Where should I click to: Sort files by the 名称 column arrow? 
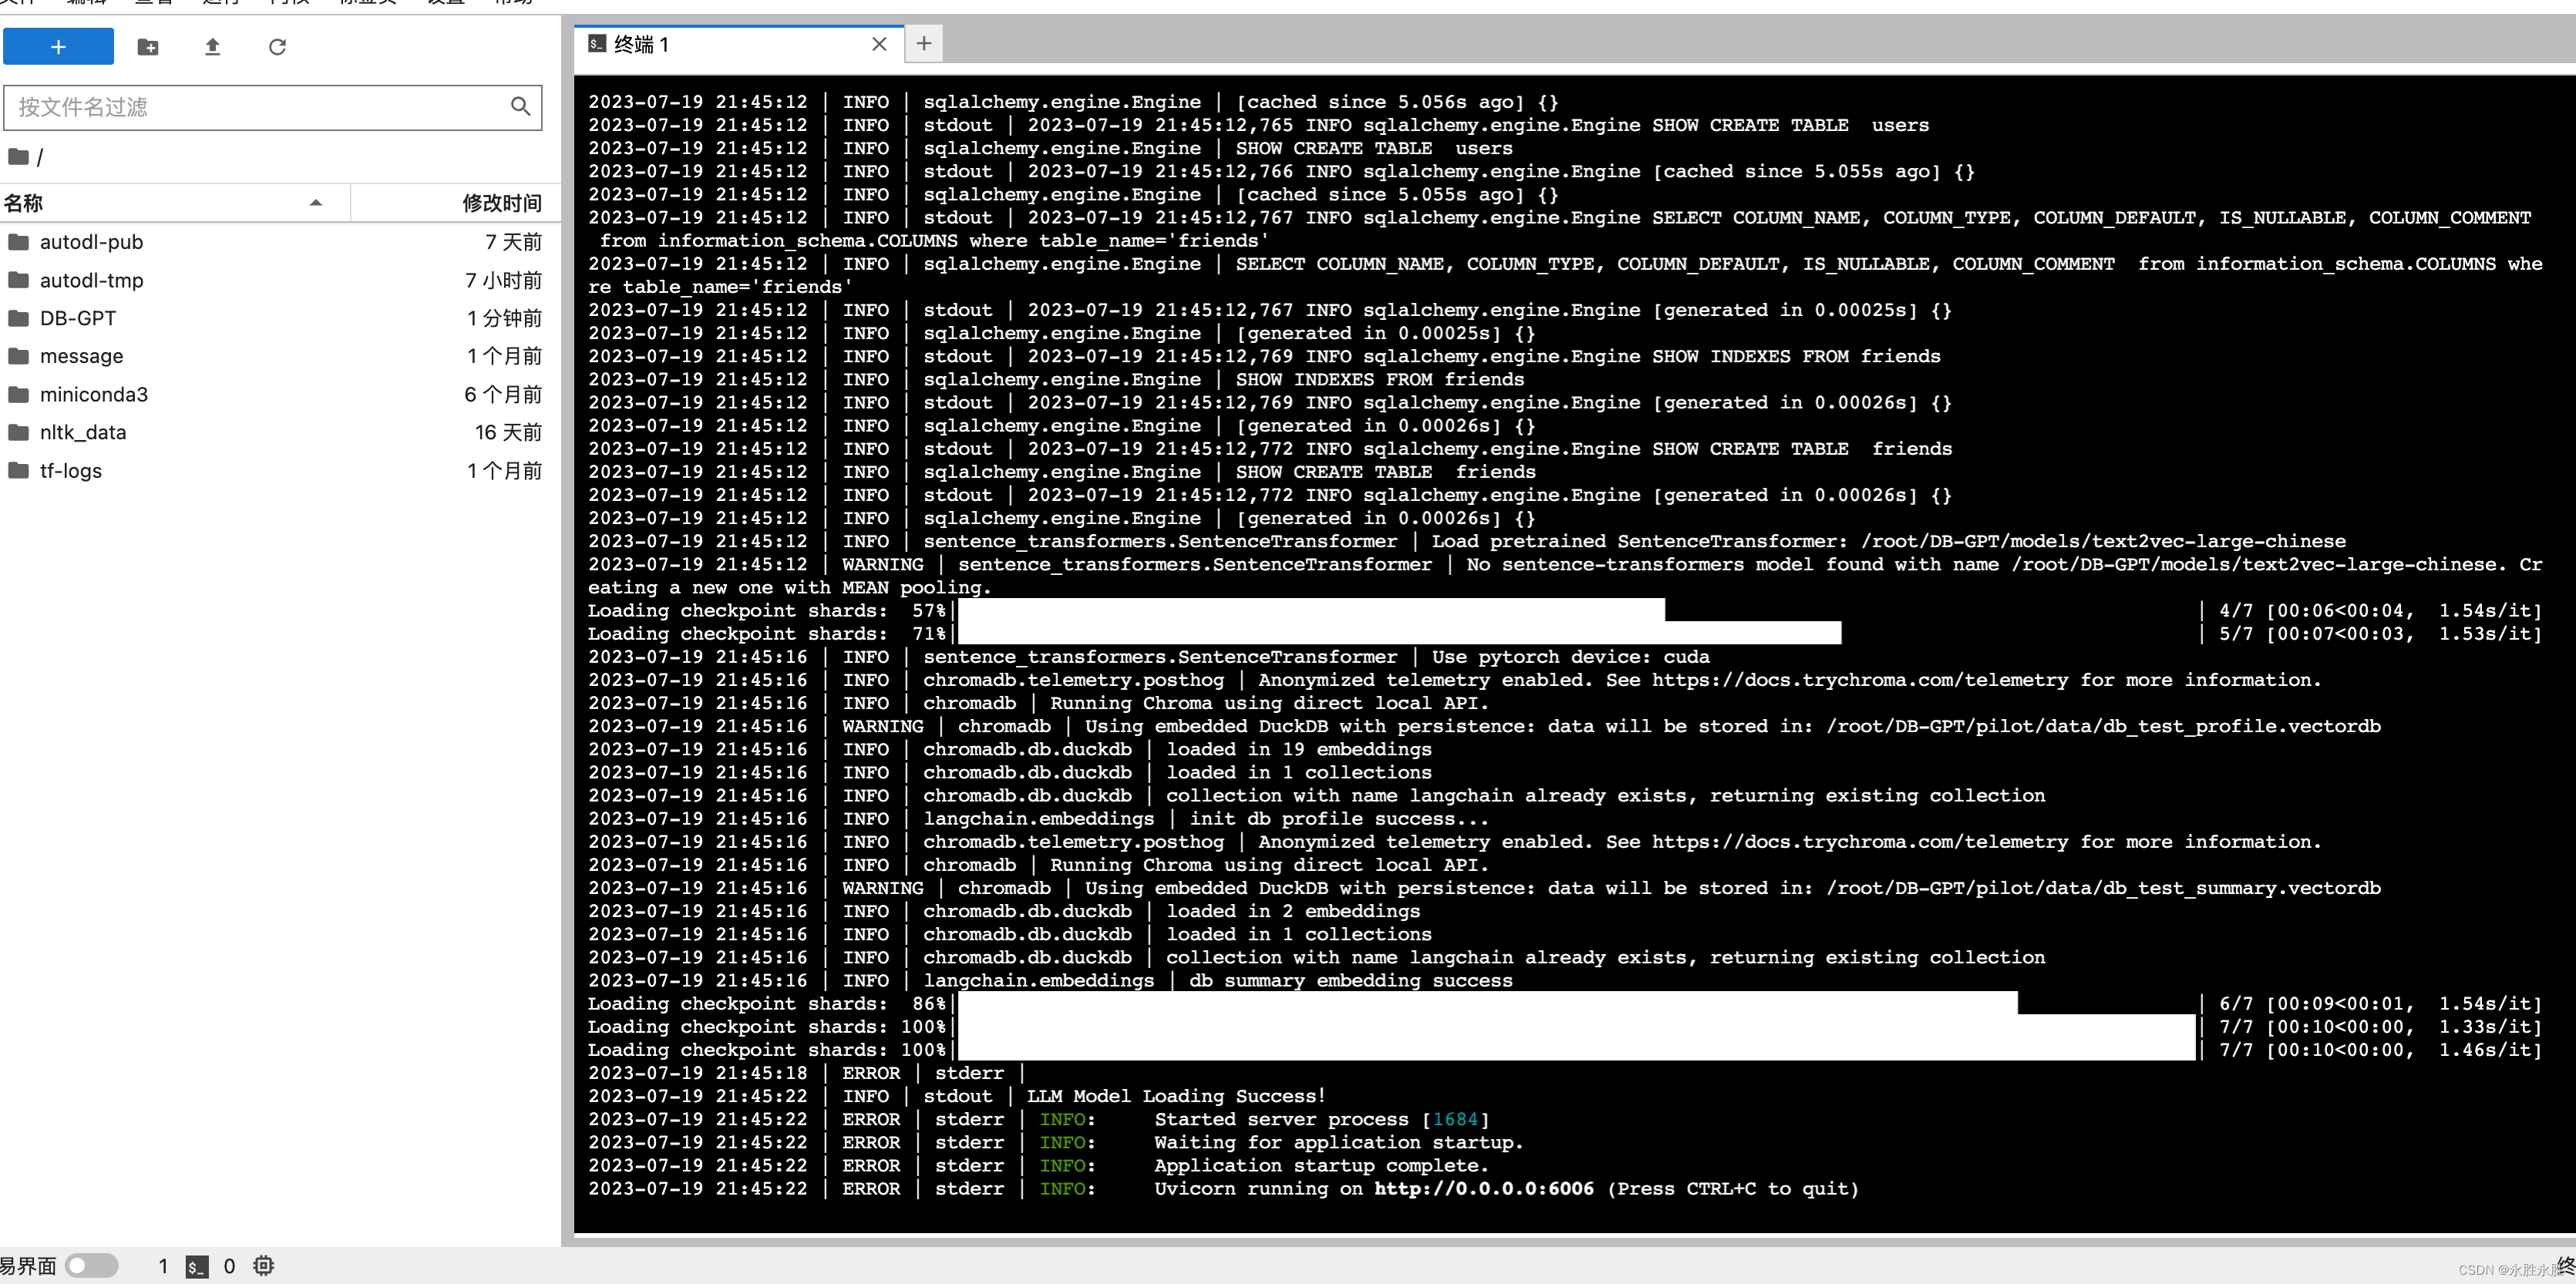pos(316,203)
